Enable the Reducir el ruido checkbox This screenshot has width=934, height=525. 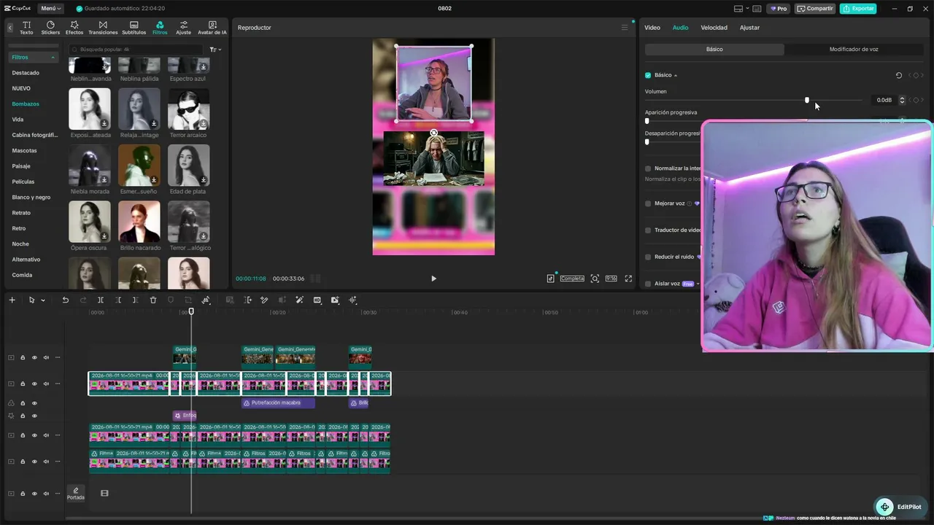click(648, 257)
